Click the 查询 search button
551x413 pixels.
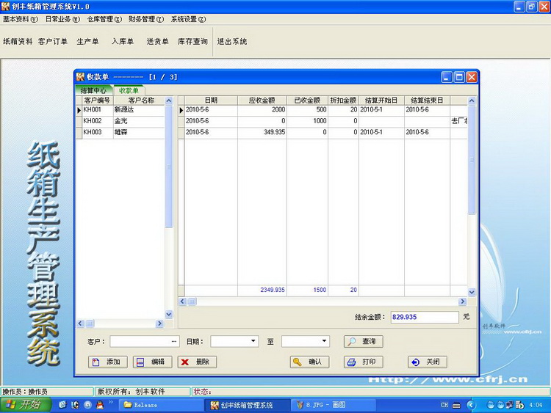click(x=363, y=342)
